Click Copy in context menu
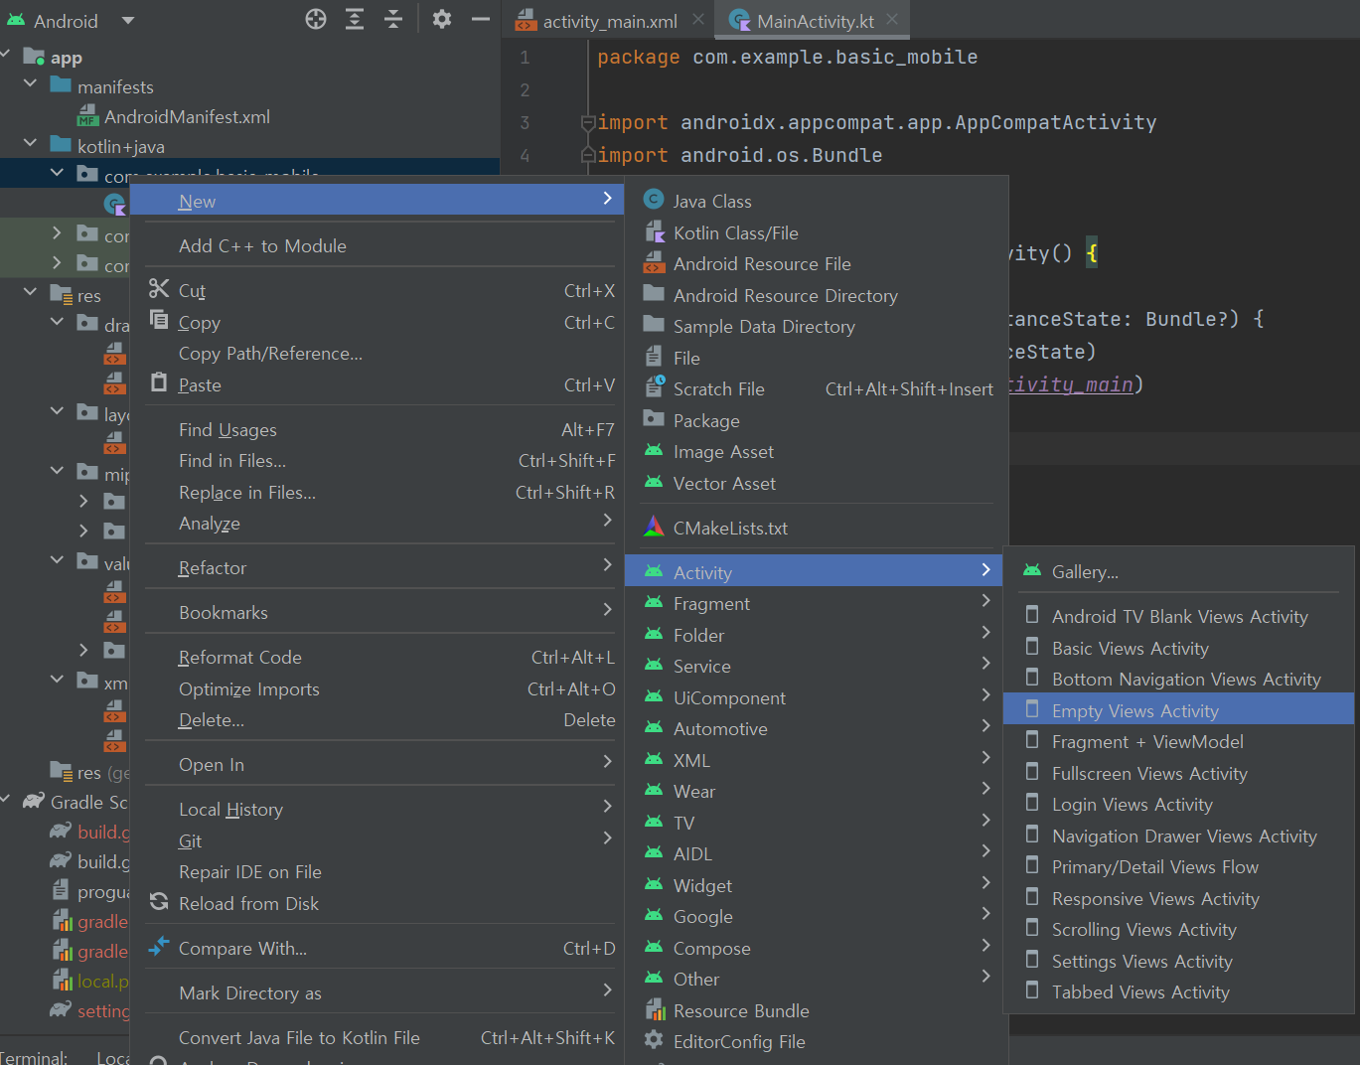1360x1065 pixels. tap(378, 322)
